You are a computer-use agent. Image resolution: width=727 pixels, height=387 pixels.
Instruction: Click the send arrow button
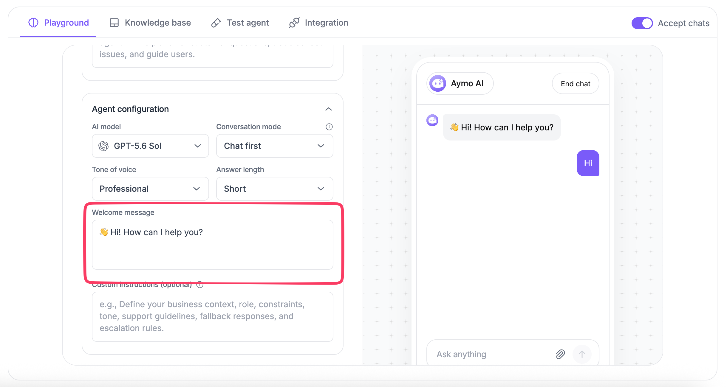pyautogui.click(x=582, y=354)
